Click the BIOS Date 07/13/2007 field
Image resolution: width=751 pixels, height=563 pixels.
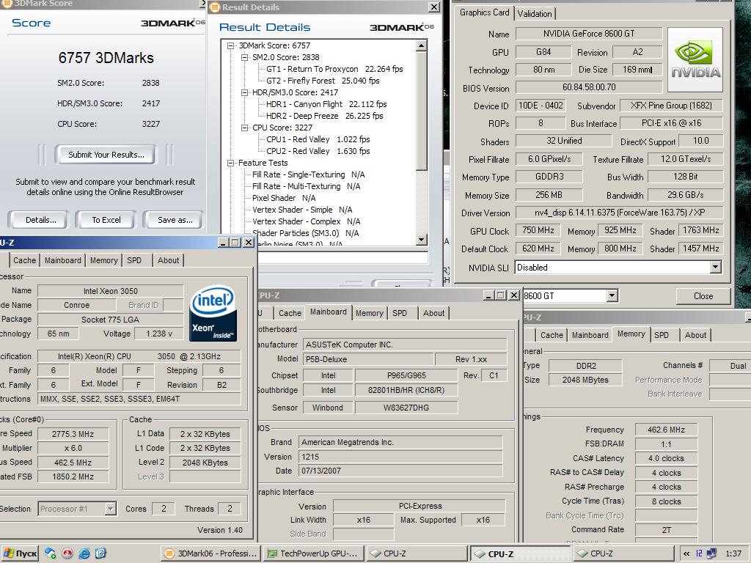[x=400, y=471]
